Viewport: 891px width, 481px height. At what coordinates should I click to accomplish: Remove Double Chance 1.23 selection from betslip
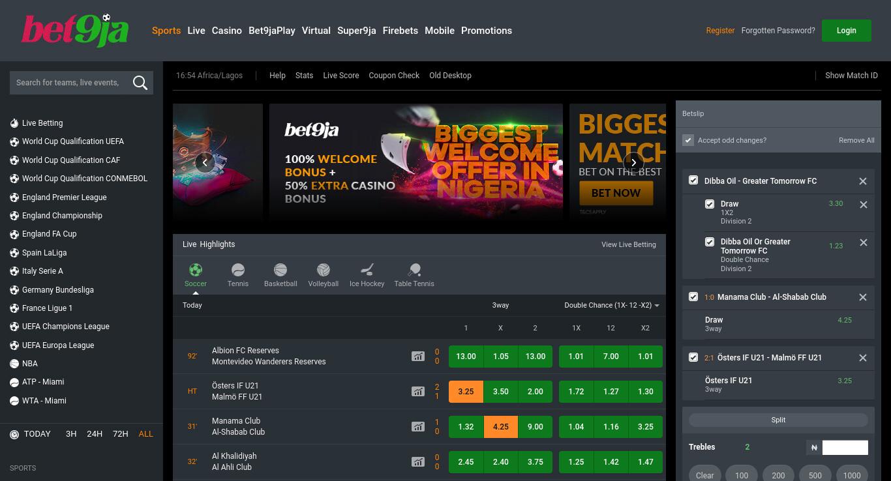click(864, 242)
